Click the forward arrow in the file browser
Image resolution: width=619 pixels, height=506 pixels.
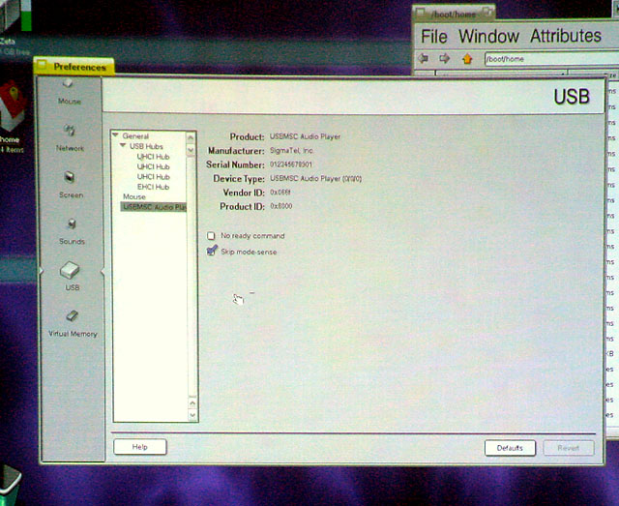[445, 59]
